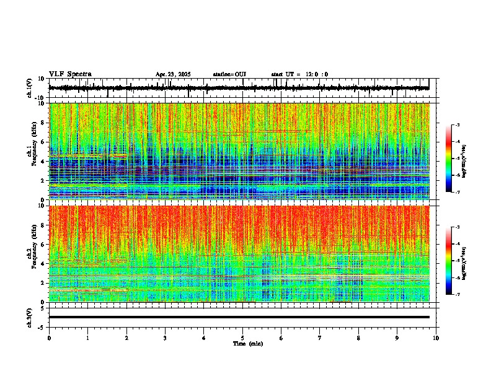491x379 pixels.
Task: Click time axis tick label "4"
Action: (203, 338)
